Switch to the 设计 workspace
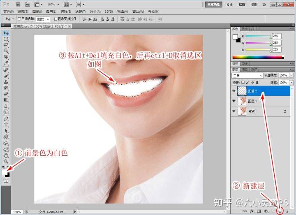296x215 pixels. 229,5
